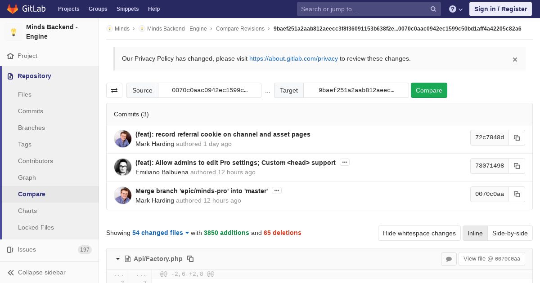Dismiss the Privacy Policy banner
Image resolution: width=540 pixels, height=283 pixels.
pos(515,59)
